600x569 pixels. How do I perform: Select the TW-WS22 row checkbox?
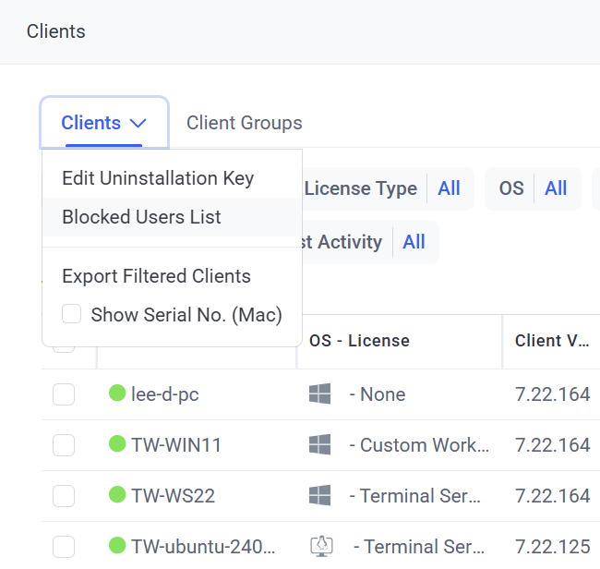(64, 496)
